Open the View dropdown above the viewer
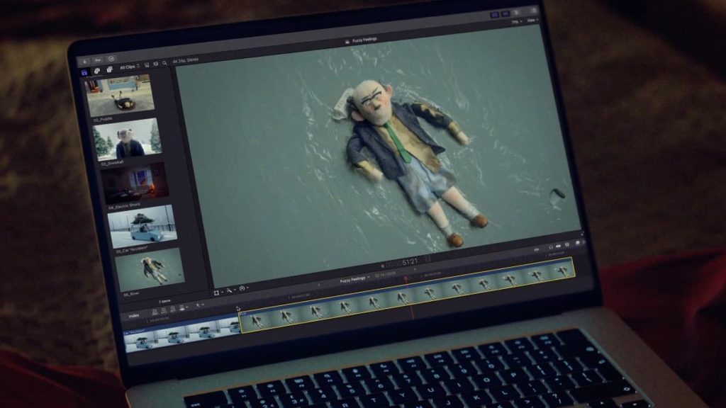The image size is (726, 408). tap(533, 20)
